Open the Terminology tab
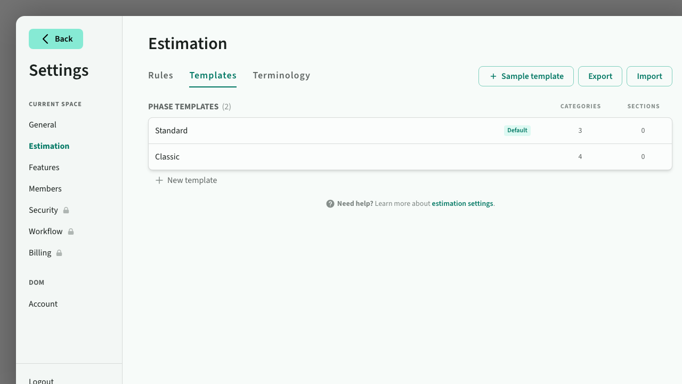Image resolution: width=682 pixels, height=384 pixels. click(281, 75)
